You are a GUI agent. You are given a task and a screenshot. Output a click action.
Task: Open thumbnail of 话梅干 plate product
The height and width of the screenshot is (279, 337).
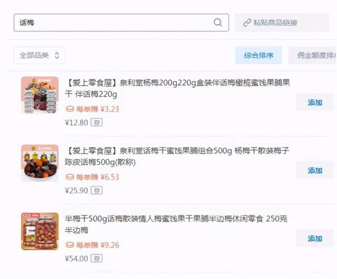(40, 163)
